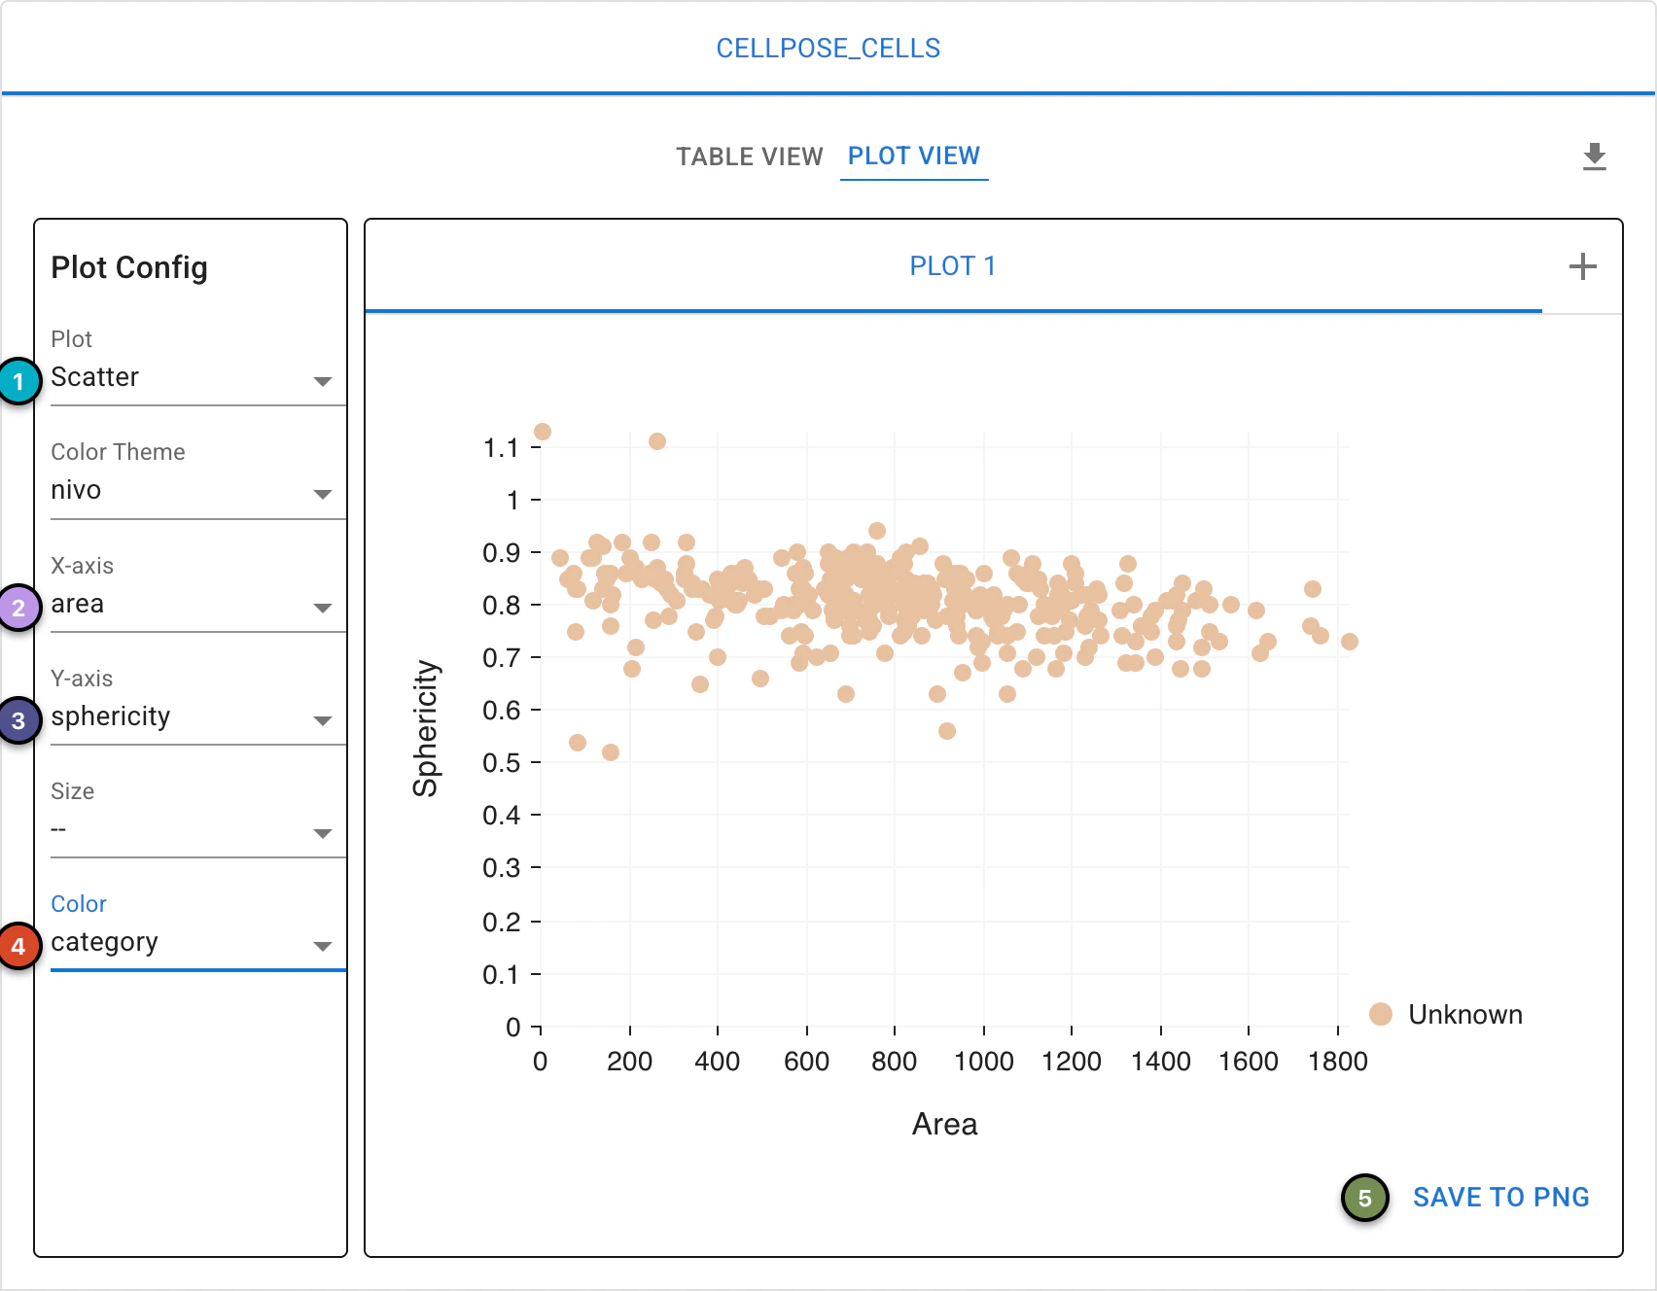Expand the Y-axis dropdown set to sphericity
The image size is (1657, 1291).
pyautogui.click(x=198, y=716)
